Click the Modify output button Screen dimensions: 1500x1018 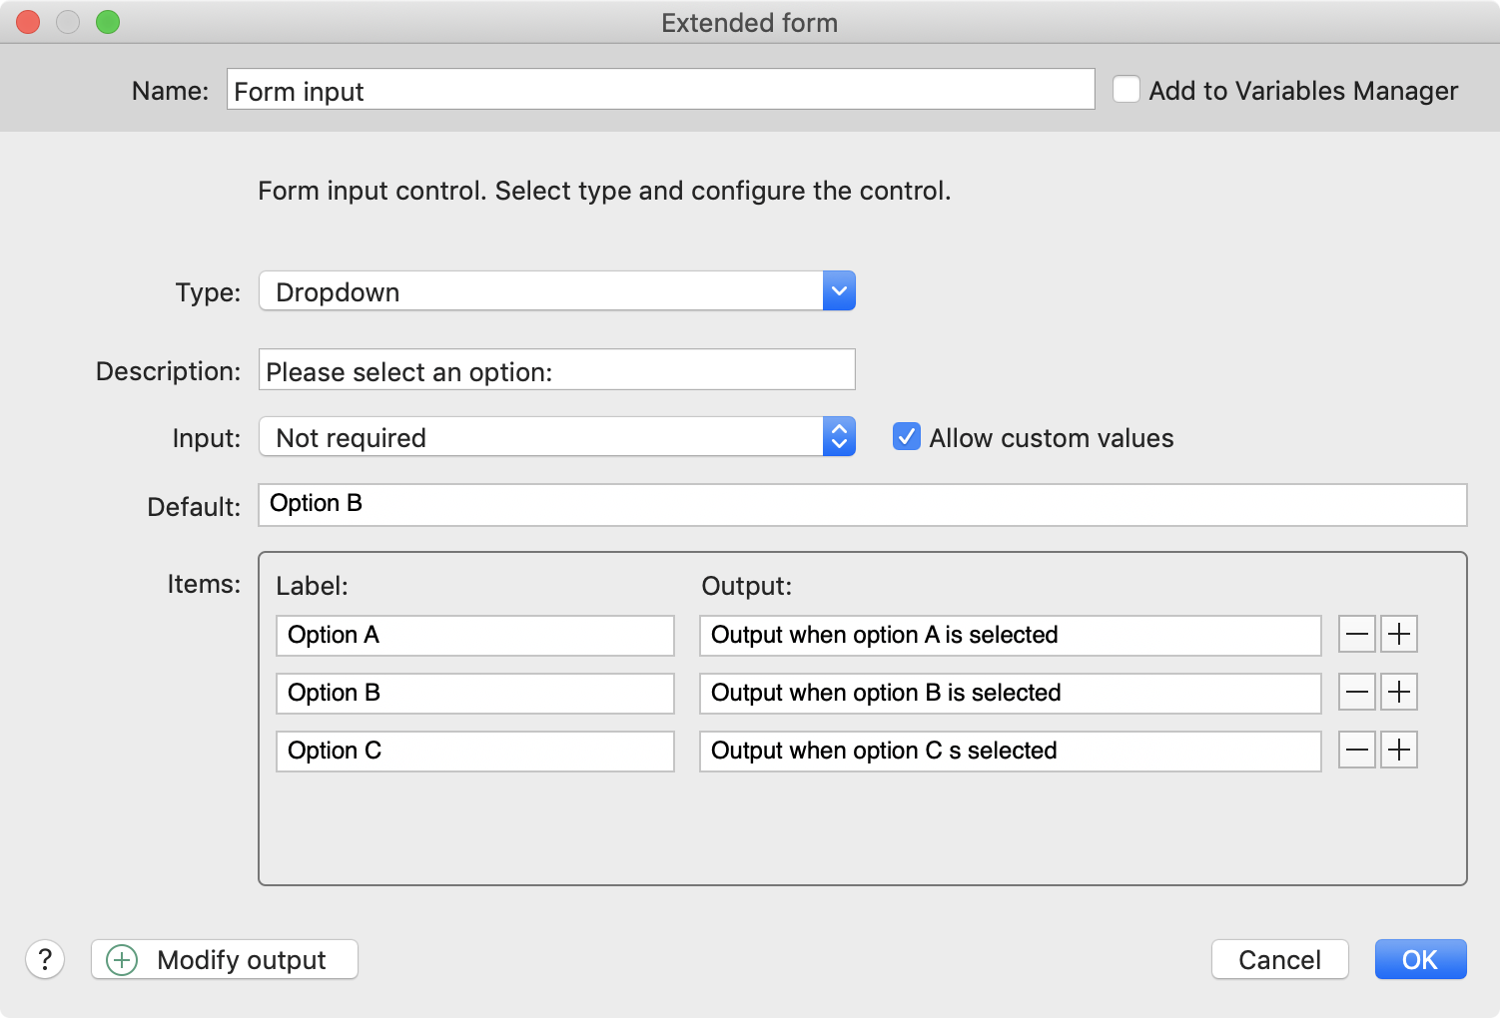(225, 959)
